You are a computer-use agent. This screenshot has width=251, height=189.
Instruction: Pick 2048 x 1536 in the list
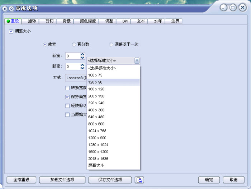click(x=113, y=159)
